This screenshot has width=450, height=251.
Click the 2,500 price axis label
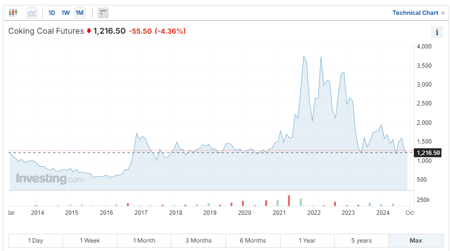(424, 103)
